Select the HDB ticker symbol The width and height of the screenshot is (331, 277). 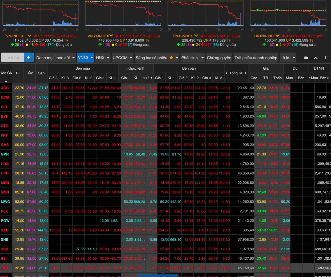(x=5, y=164)
